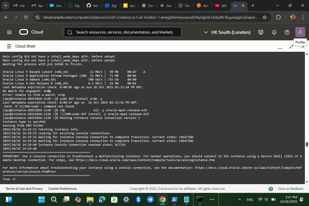The width and height of the screenshot is (309, 206).
Task: Click 'Instance type is aarch64' terminal line
Action: pyautogui.click(x=24, y=122)
